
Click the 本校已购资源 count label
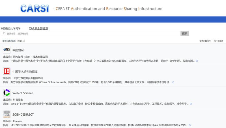tap(13, 41)
